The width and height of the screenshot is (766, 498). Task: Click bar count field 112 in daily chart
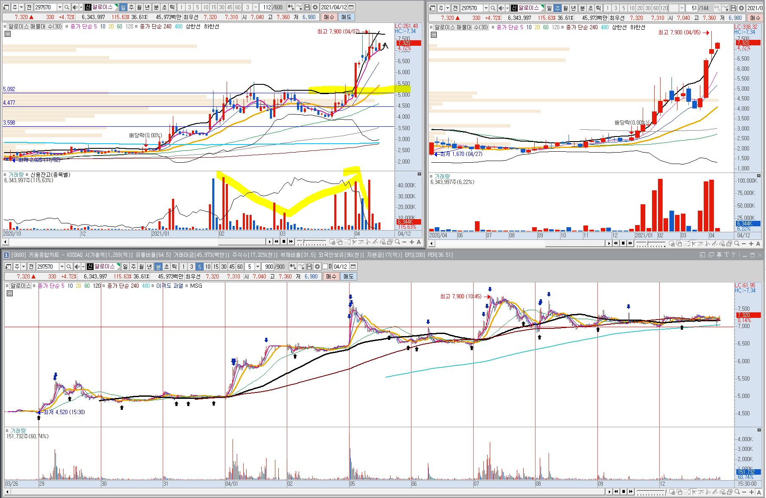pyautogui.click(x=266, y=7)
